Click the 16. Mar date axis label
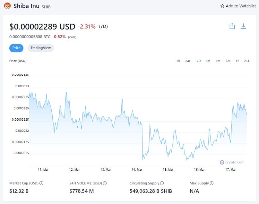Image resolution: width=259 pixels, height=204 pixels. (199, 169)
